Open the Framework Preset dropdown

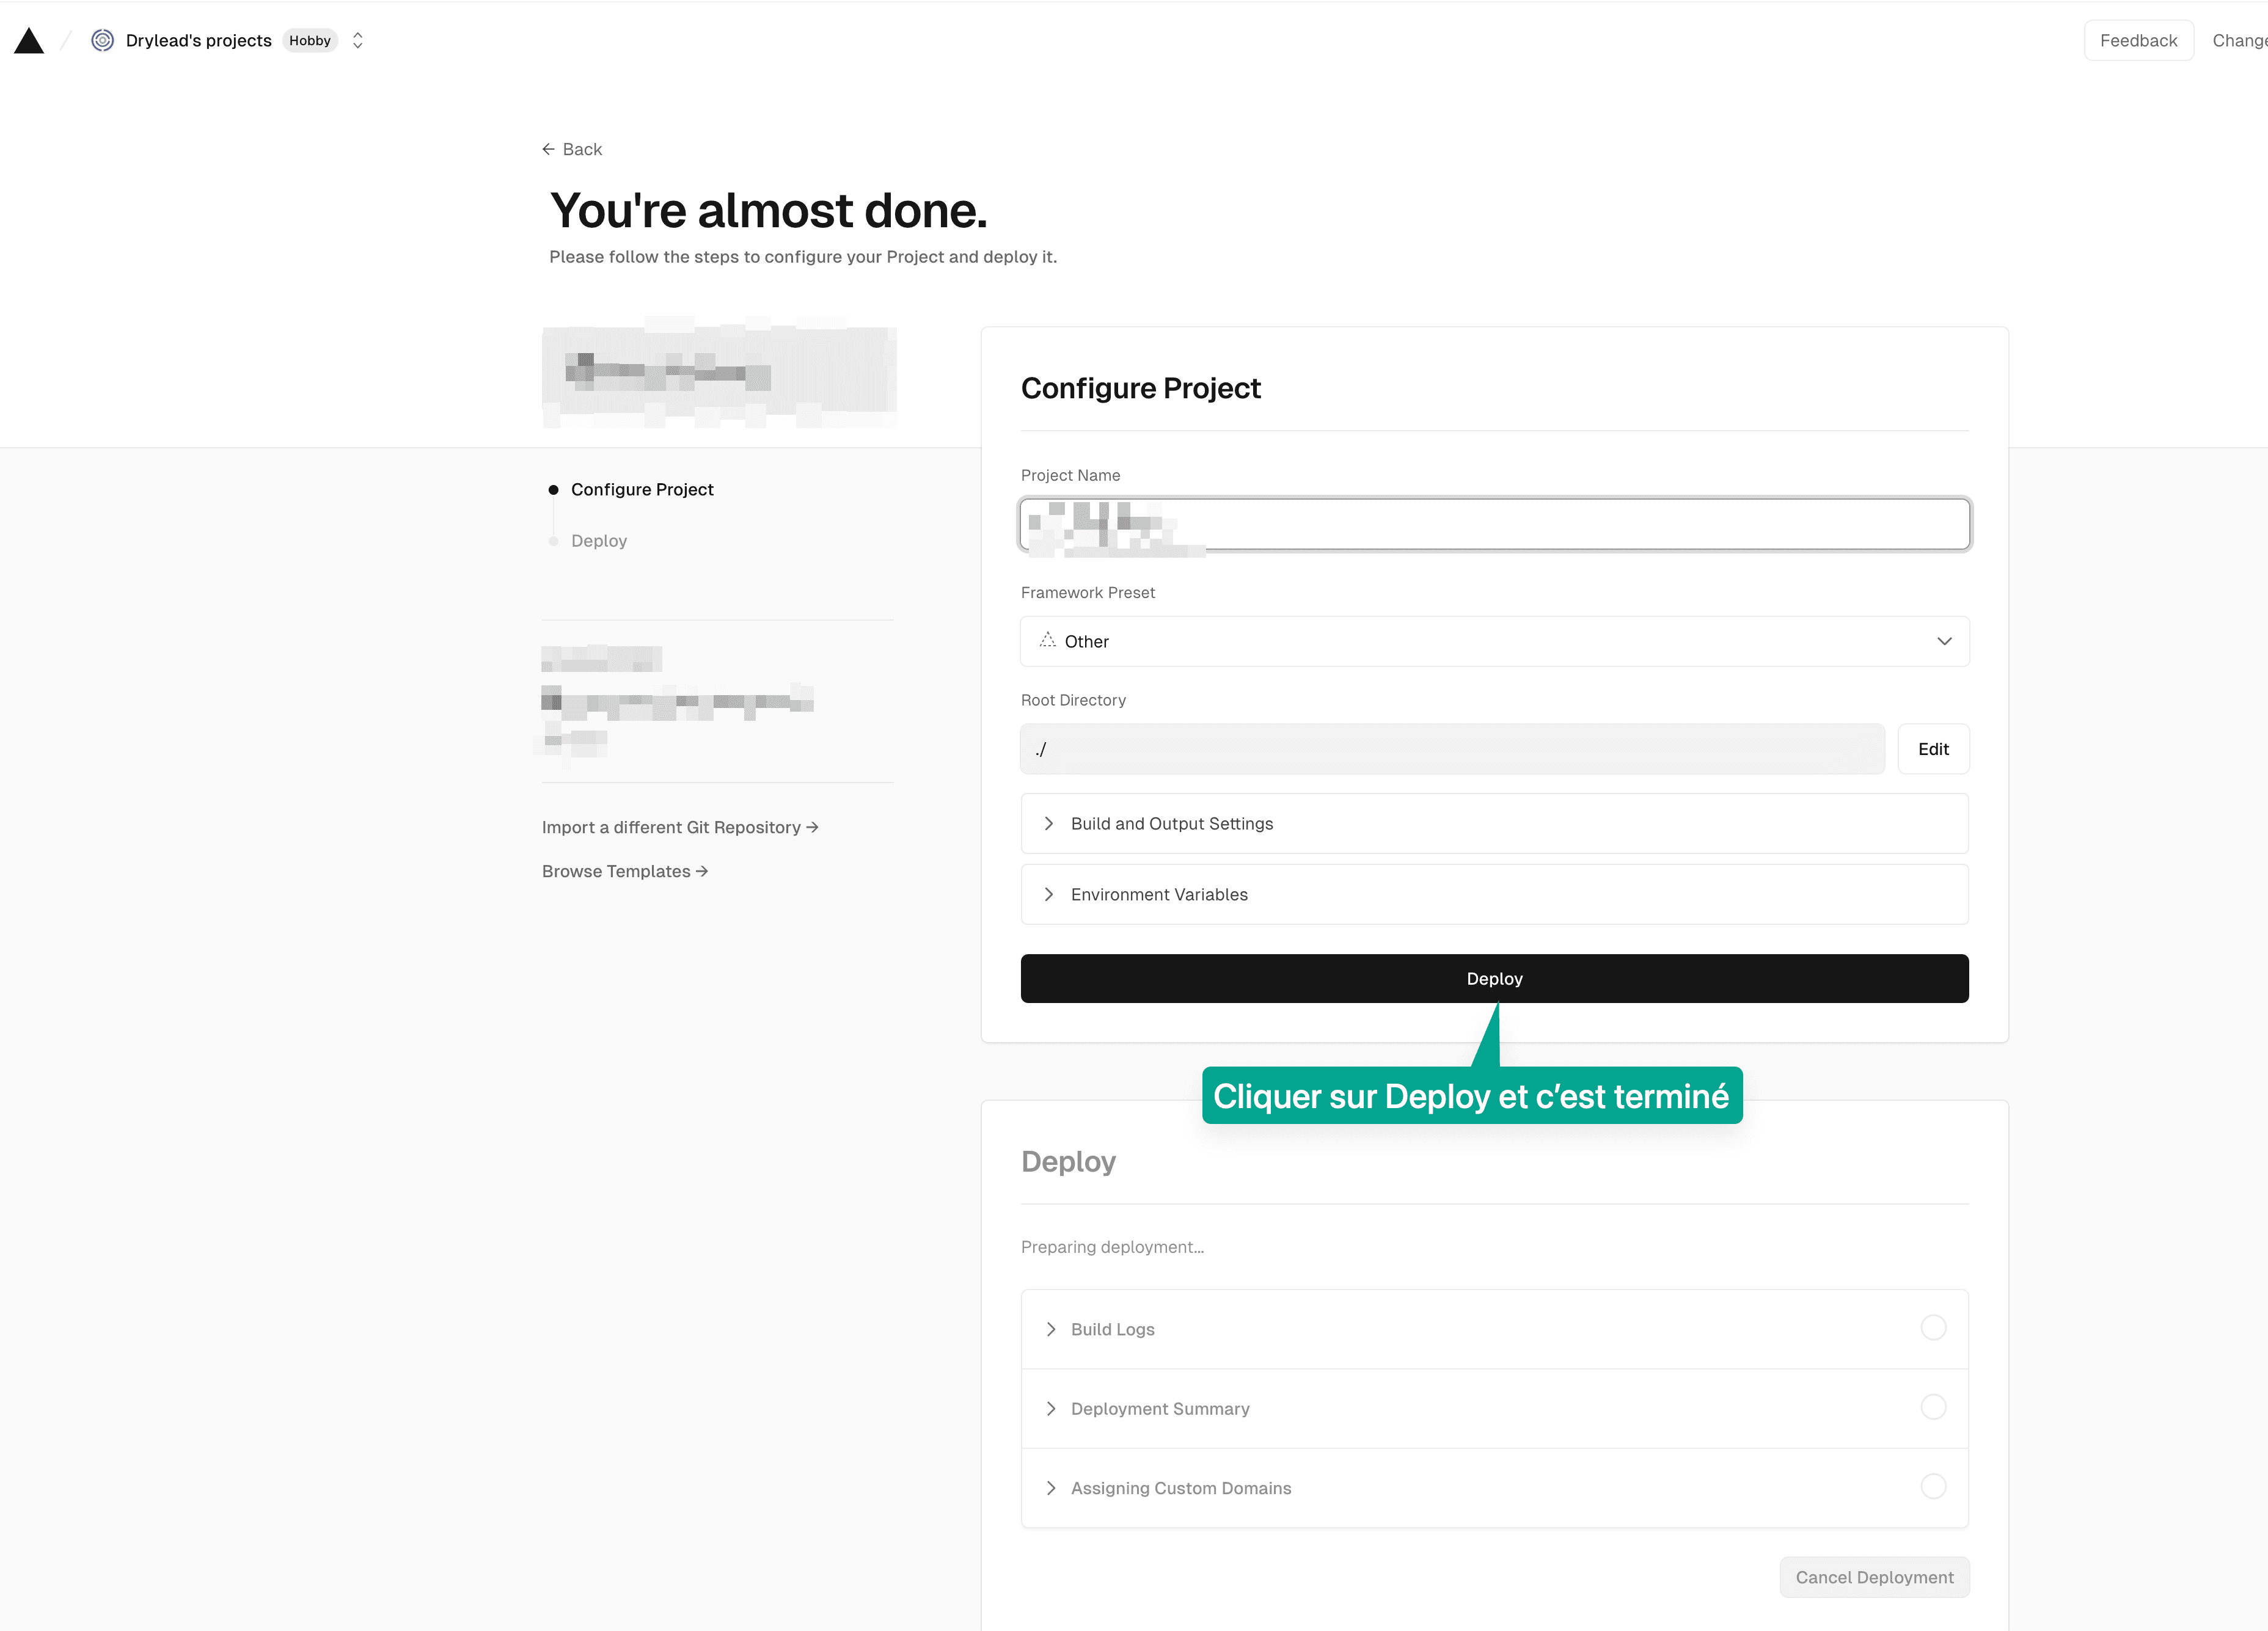[x=1494, y=641]
